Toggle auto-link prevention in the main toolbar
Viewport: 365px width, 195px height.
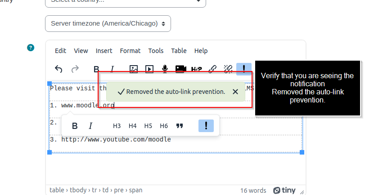pyautogui.click(x=244, y=69)
